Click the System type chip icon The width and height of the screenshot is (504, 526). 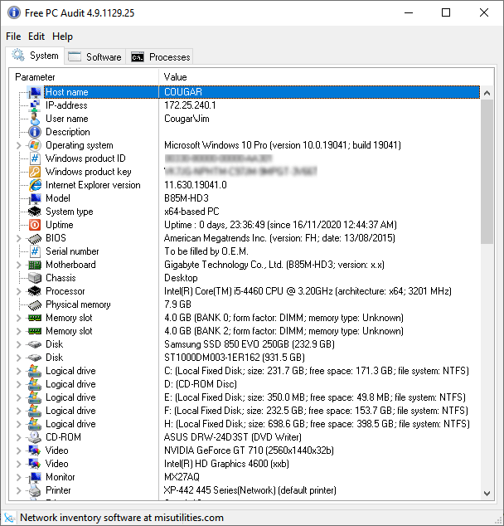[35, 212]
